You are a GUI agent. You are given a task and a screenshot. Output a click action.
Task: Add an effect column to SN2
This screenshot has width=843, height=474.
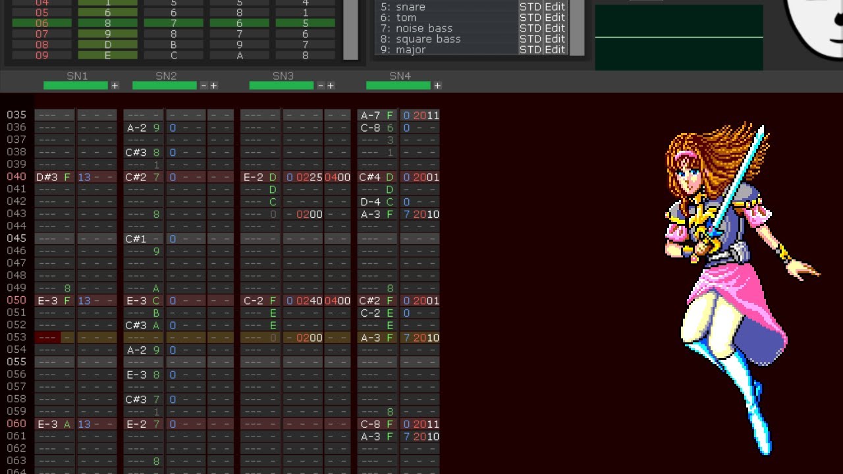tap(213, 86)
